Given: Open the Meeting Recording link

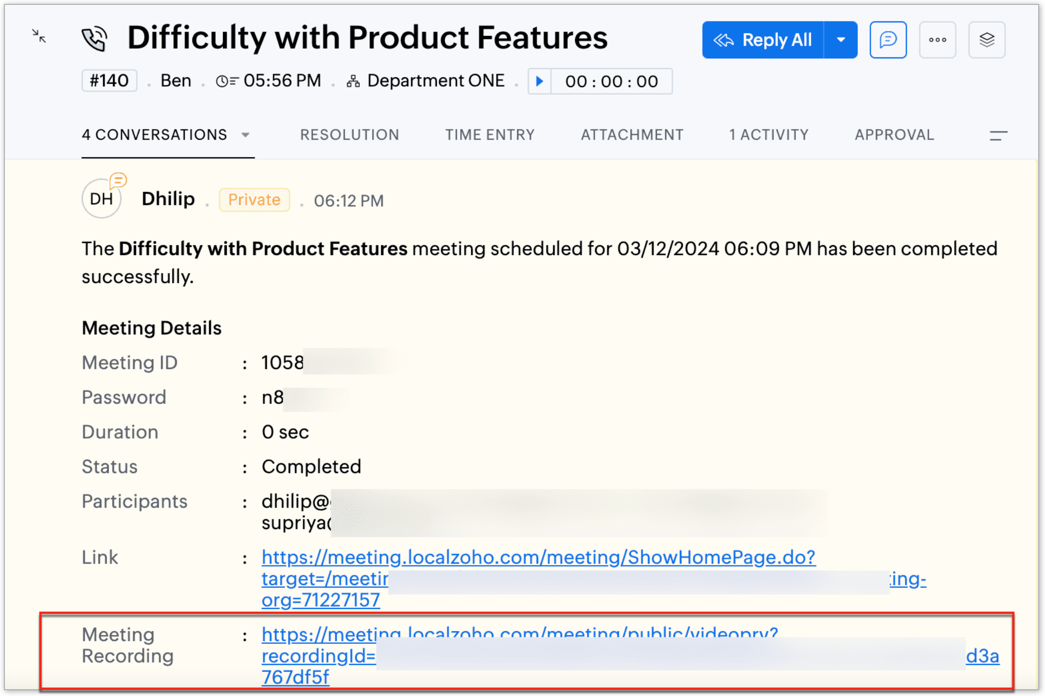Looking at the screenshot, I should [318, 657].
